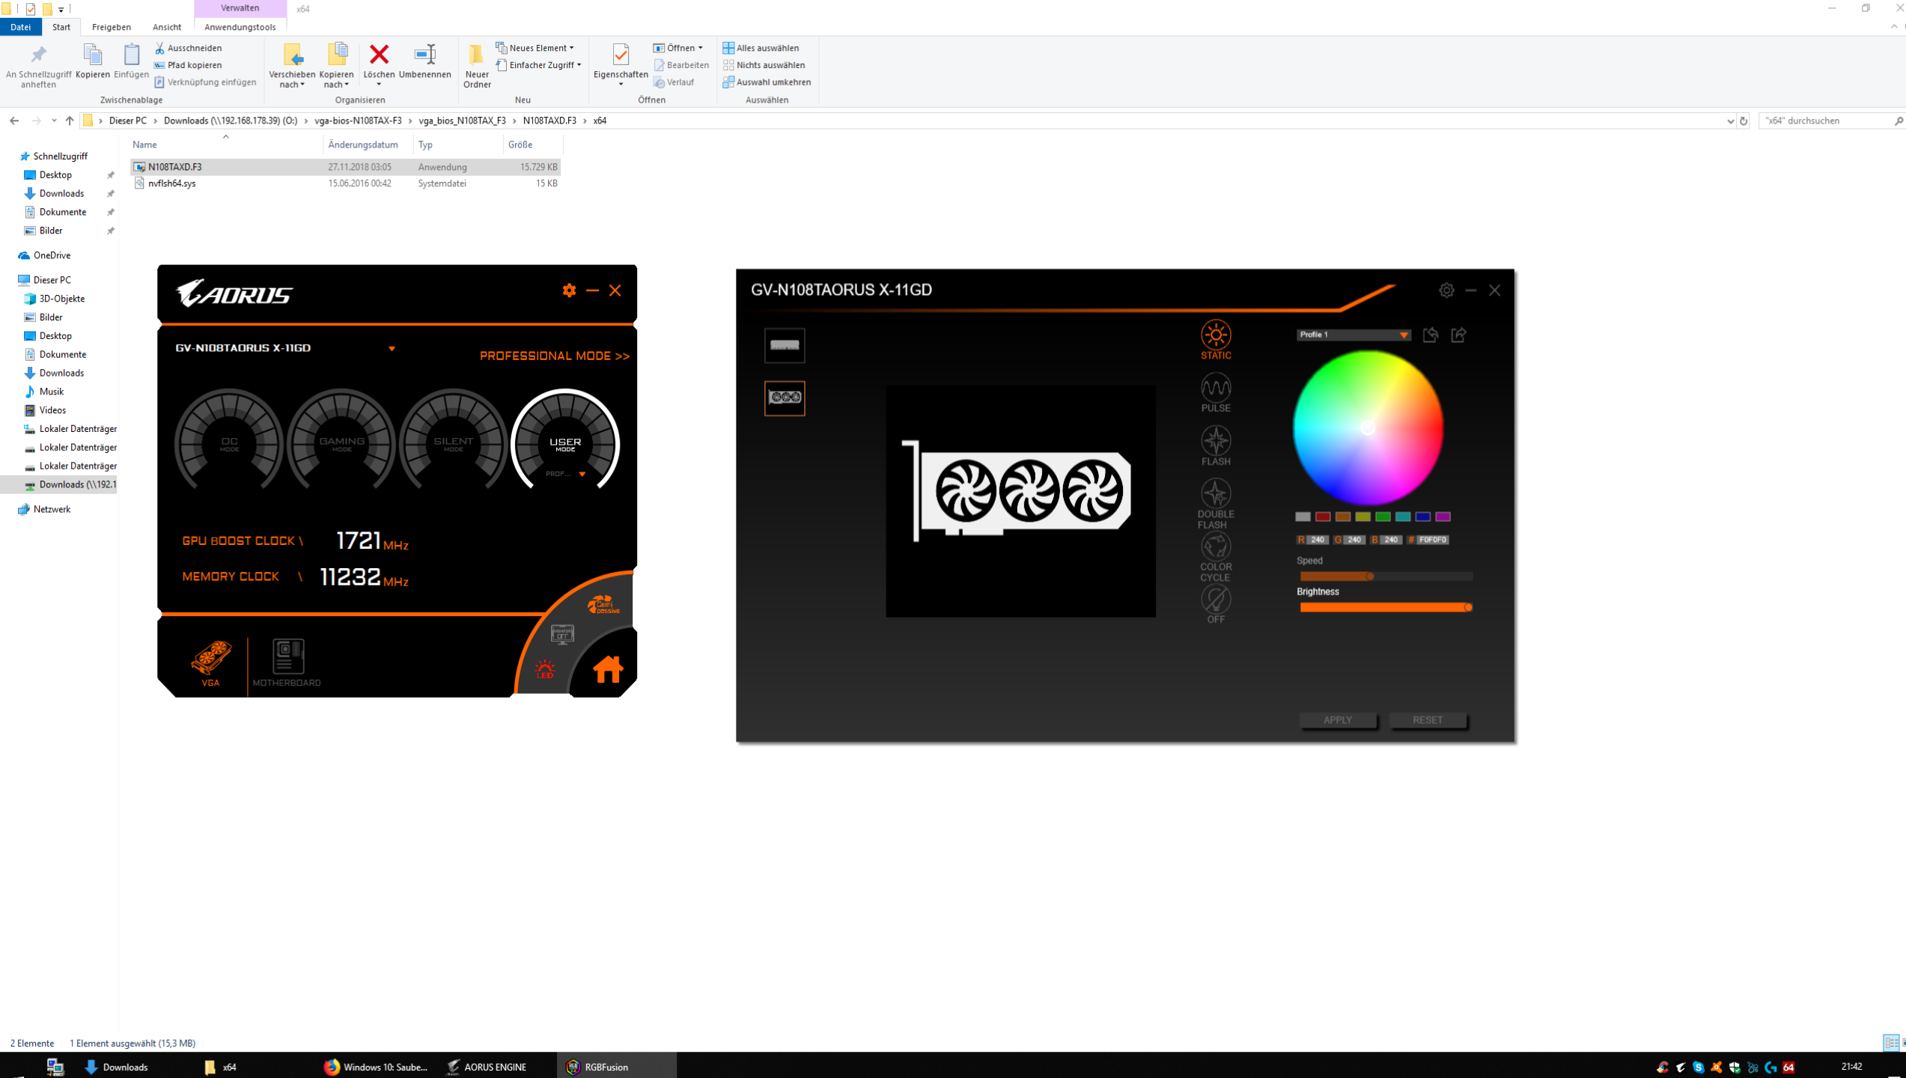Image resolution: width=1906 pixels, height=1078 pixels.
Task: Open the Profile 1 dropdown
Action: [x=1353, y=335]
